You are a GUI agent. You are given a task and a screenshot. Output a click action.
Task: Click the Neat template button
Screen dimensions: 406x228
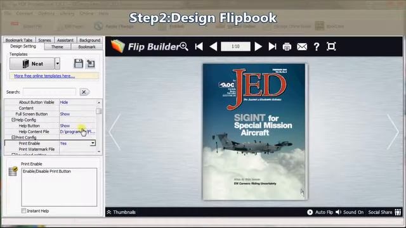tap(32, 63)
